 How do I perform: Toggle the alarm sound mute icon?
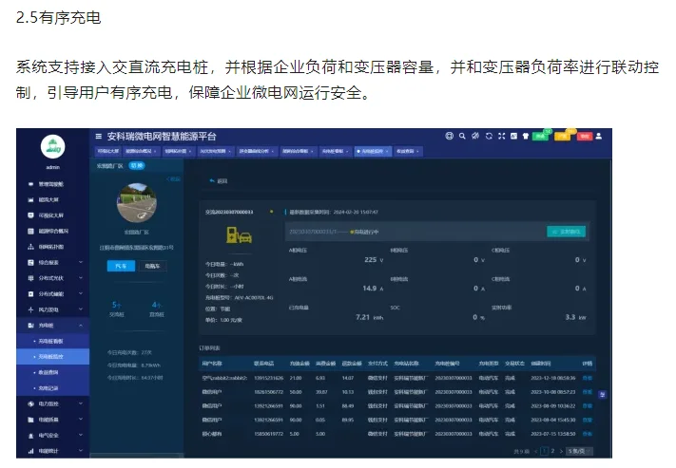(475, 136)
